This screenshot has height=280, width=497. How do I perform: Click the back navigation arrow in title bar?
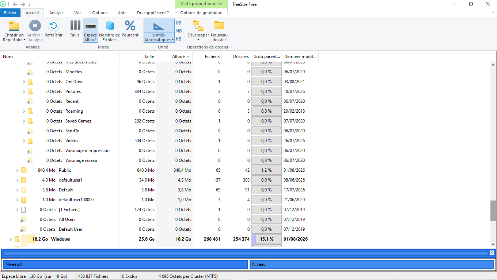click(15, 4)
